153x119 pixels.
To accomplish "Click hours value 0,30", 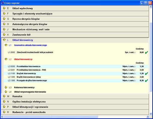I will [x=142, y=81].
